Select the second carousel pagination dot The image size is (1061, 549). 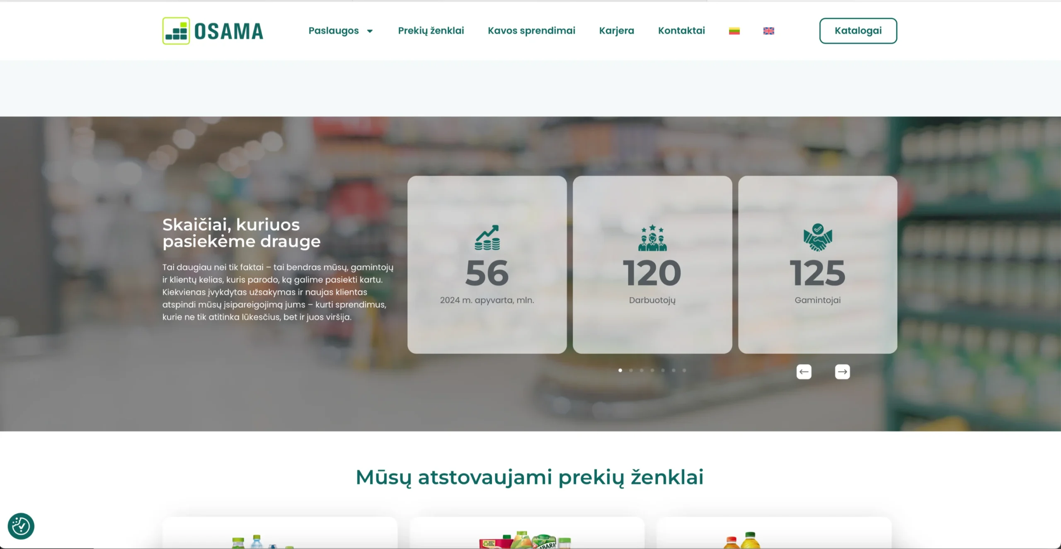click(x=631, y=370)
